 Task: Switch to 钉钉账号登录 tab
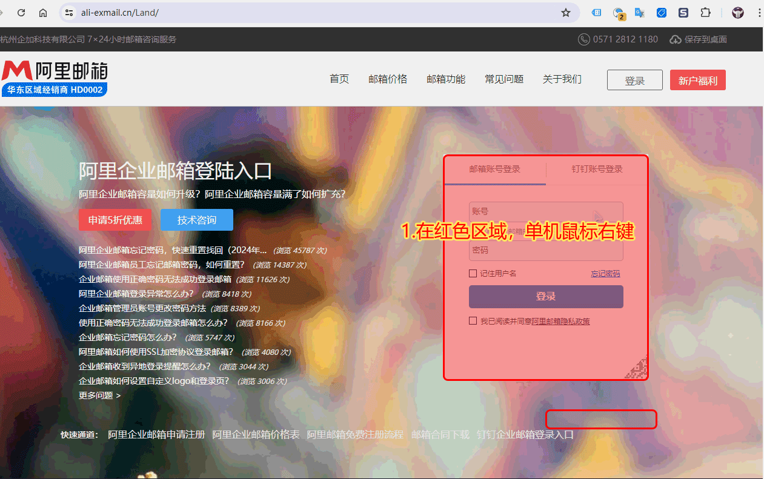click(x=597, y=170)
